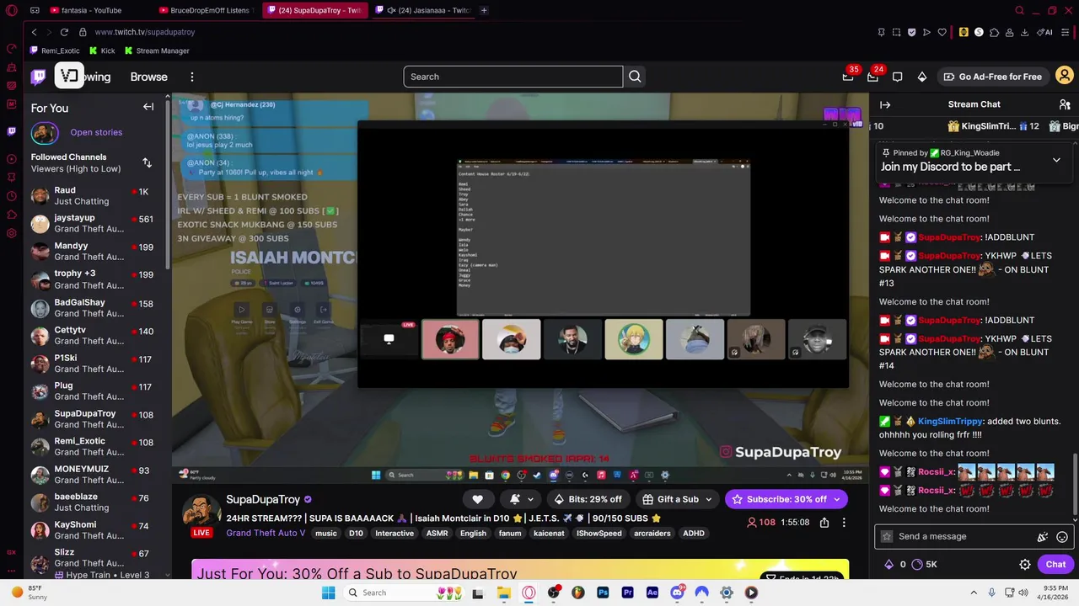The image size is (1079, 606).
Task: Reload the page in browser toolbar
Action: [x=64, y=32]
